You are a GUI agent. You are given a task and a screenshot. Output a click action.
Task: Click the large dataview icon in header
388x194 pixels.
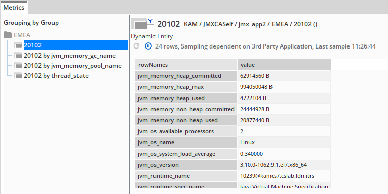coord(139,24)
